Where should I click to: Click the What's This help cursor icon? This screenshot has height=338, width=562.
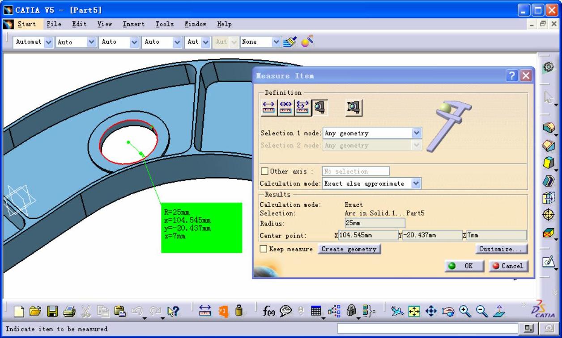[x=173, y=312]
